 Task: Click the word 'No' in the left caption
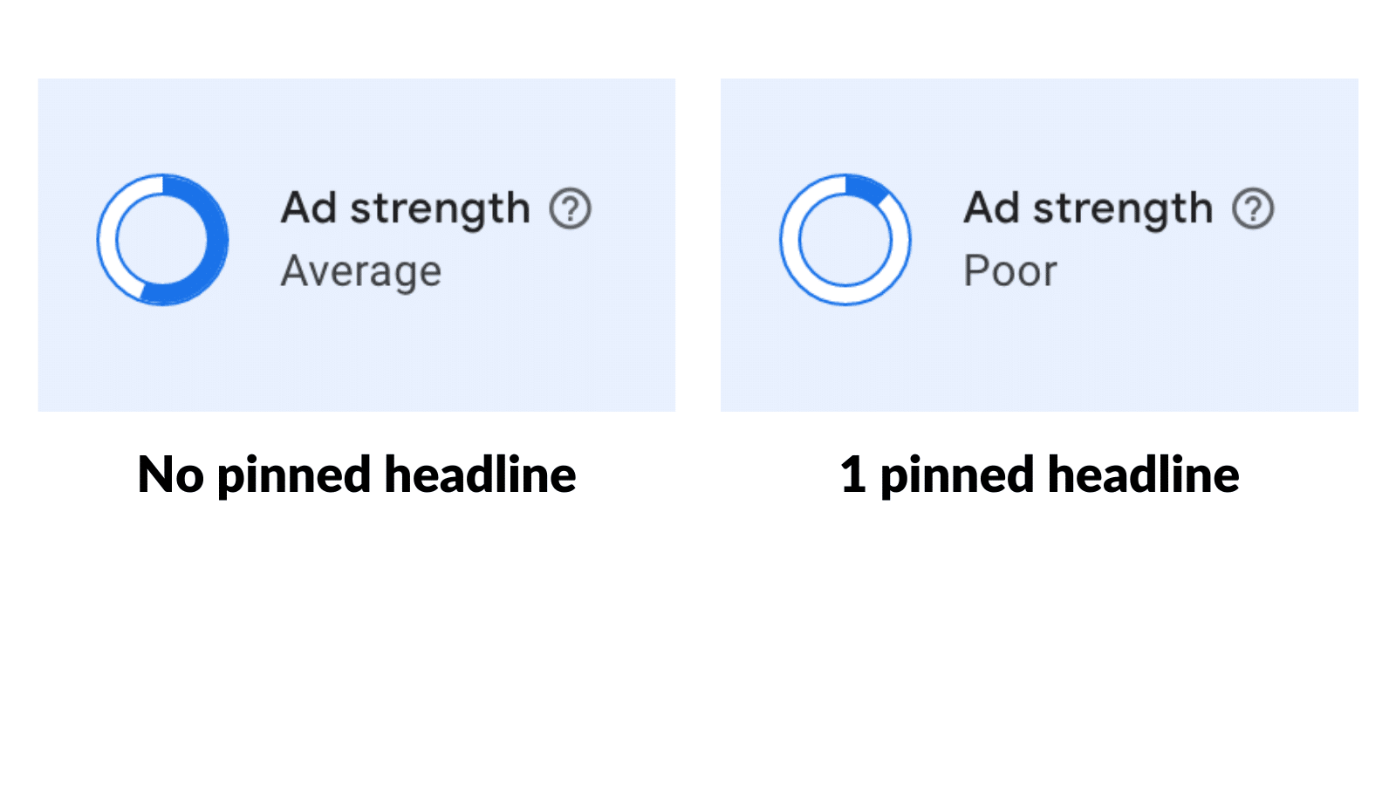[x=171, y=475]
